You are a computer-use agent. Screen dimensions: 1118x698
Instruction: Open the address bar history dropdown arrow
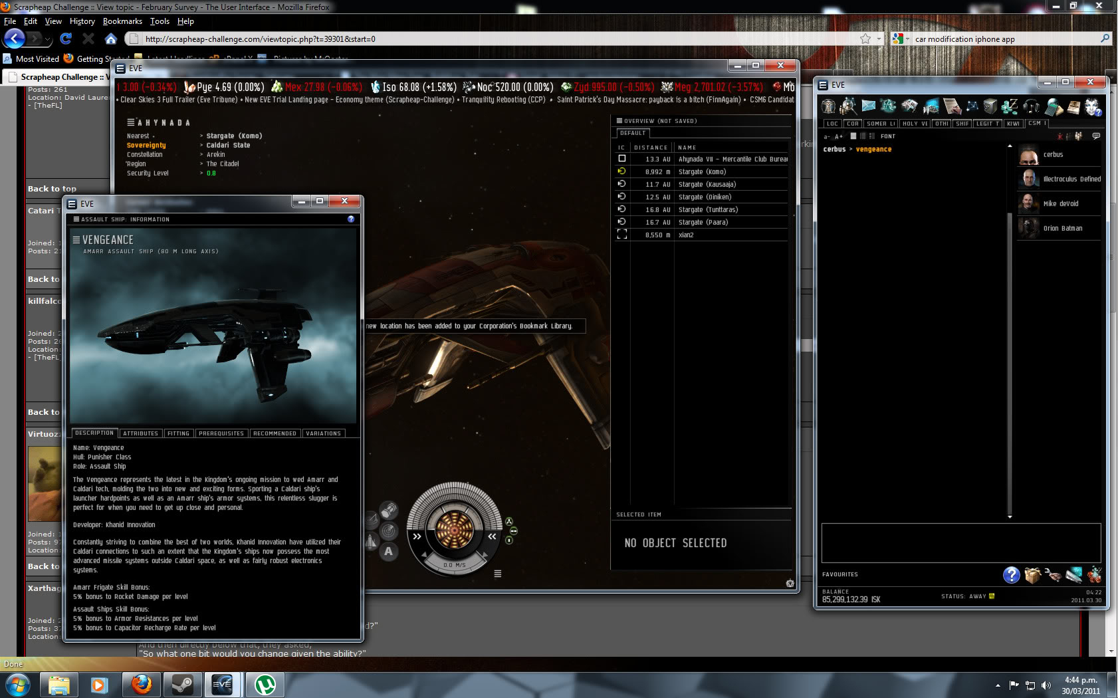pos(879,39)
